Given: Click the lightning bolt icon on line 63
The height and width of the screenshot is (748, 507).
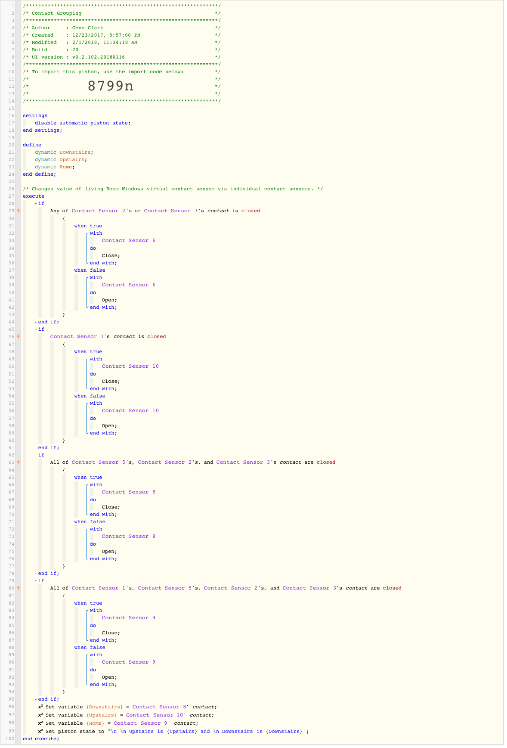Looking at the screenshot, I should pos(18,462).
